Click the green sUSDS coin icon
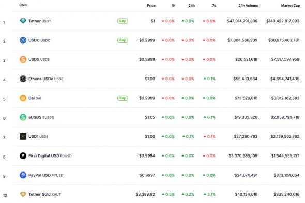Screen dimensions: 305x203 tap(23, 117)
